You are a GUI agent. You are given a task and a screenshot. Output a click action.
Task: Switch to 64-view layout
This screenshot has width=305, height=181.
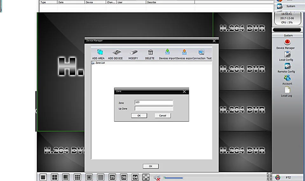(x=135, y=177)
